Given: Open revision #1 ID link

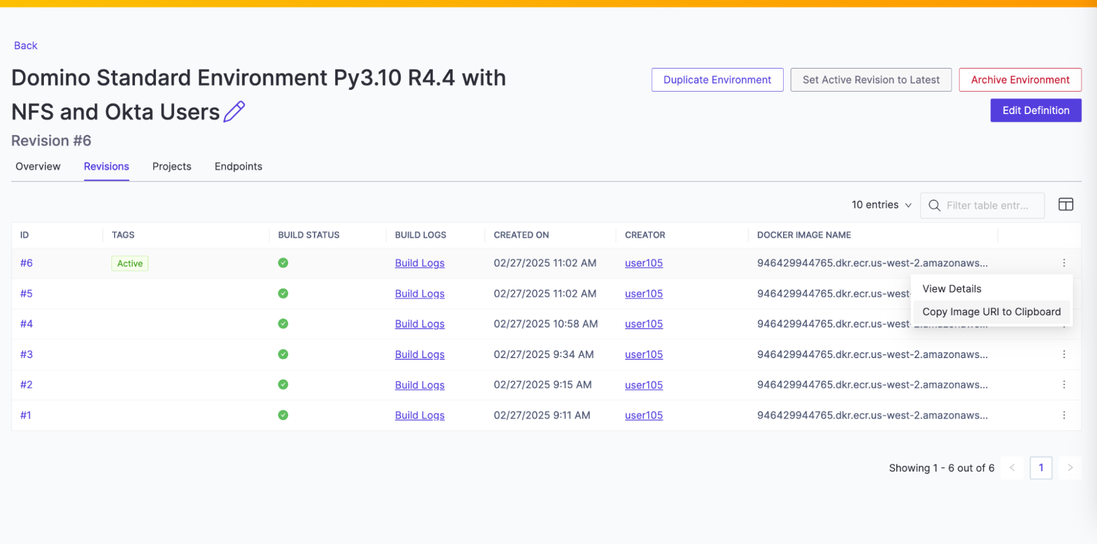Looking at the screenshot, I should (x=26, y=415).
